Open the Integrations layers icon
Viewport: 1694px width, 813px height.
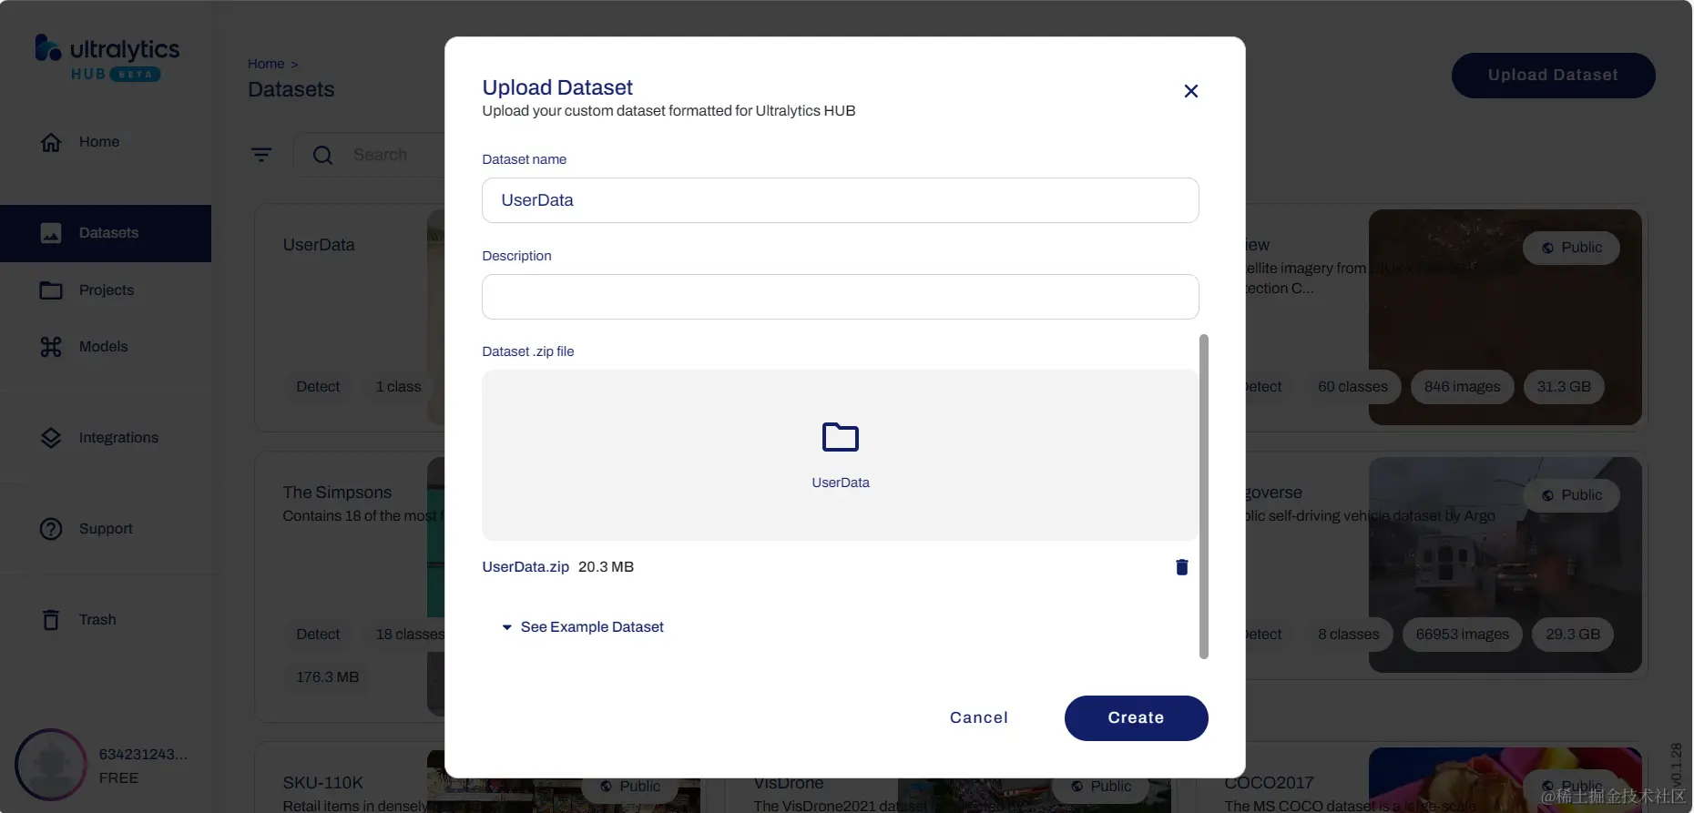51,438
